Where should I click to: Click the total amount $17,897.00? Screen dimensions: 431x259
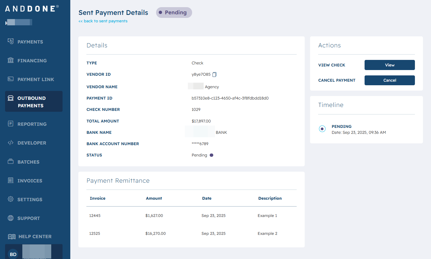(x=201, y=121)
